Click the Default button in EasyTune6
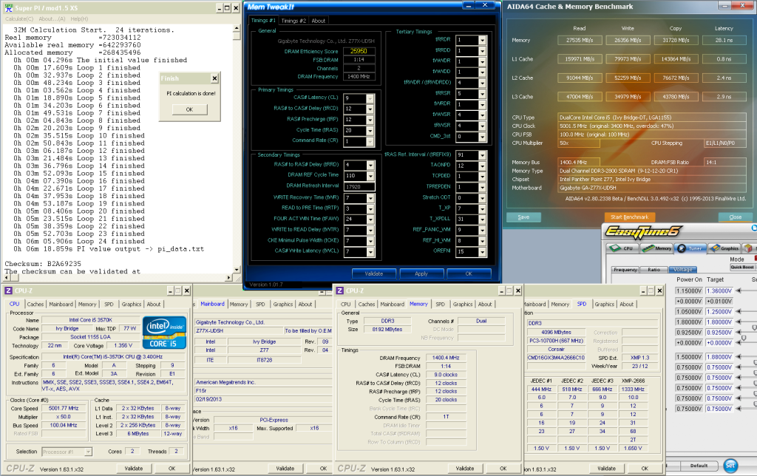Screen dimensions: 757x476 (x=699, y=466)
